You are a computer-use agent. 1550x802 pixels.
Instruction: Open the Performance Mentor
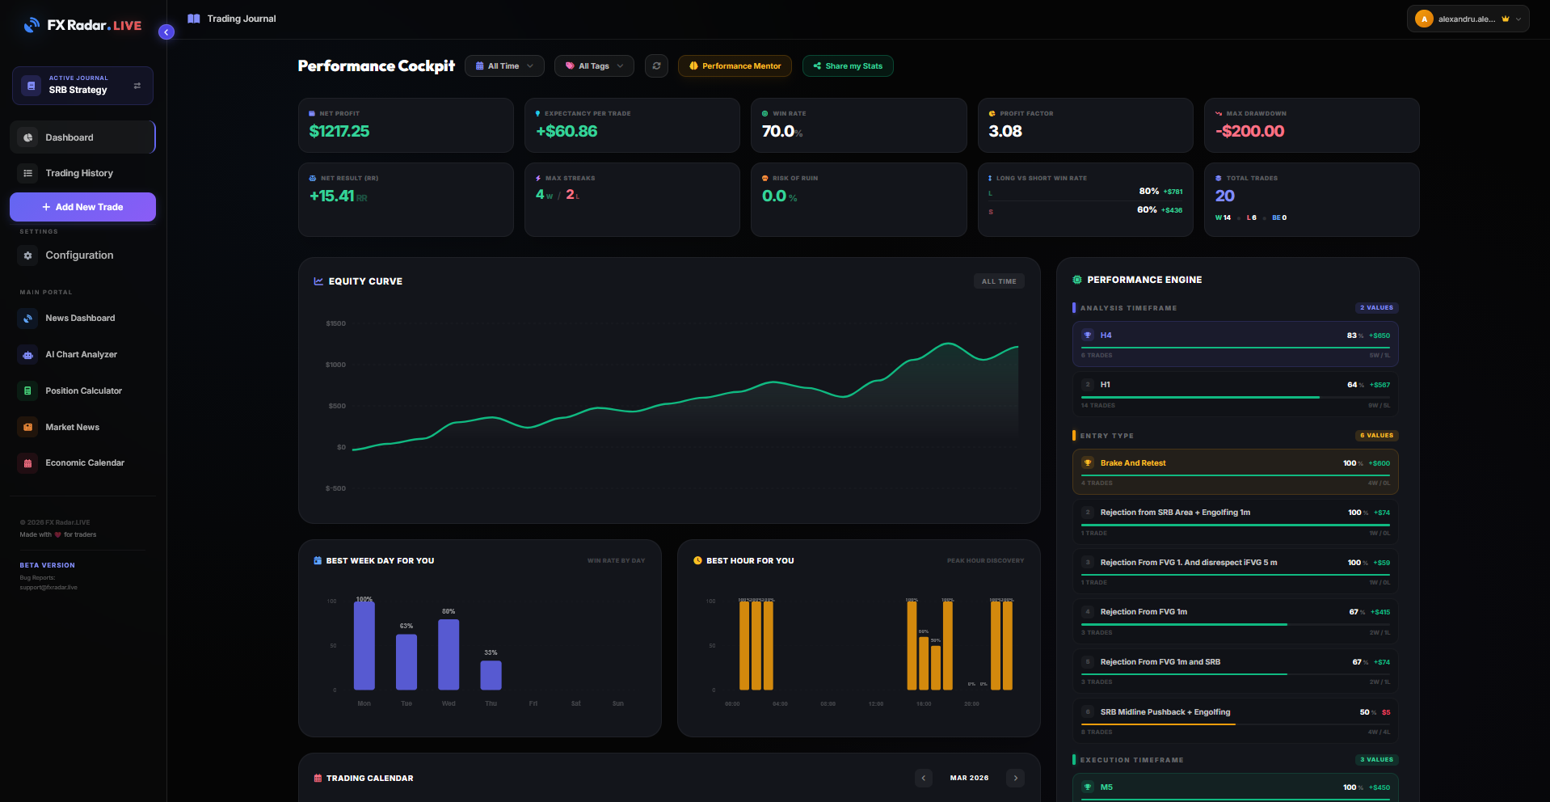[x=734, y=65]
